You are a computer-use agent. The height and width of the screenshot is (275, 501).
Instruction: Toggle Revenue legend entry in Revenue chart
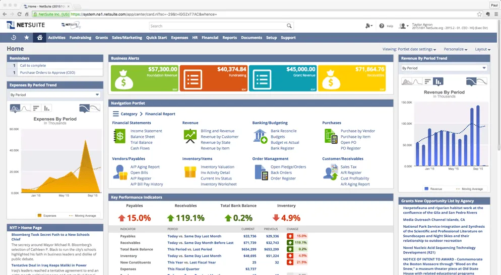pyautogui.click(x=433, y=189)
